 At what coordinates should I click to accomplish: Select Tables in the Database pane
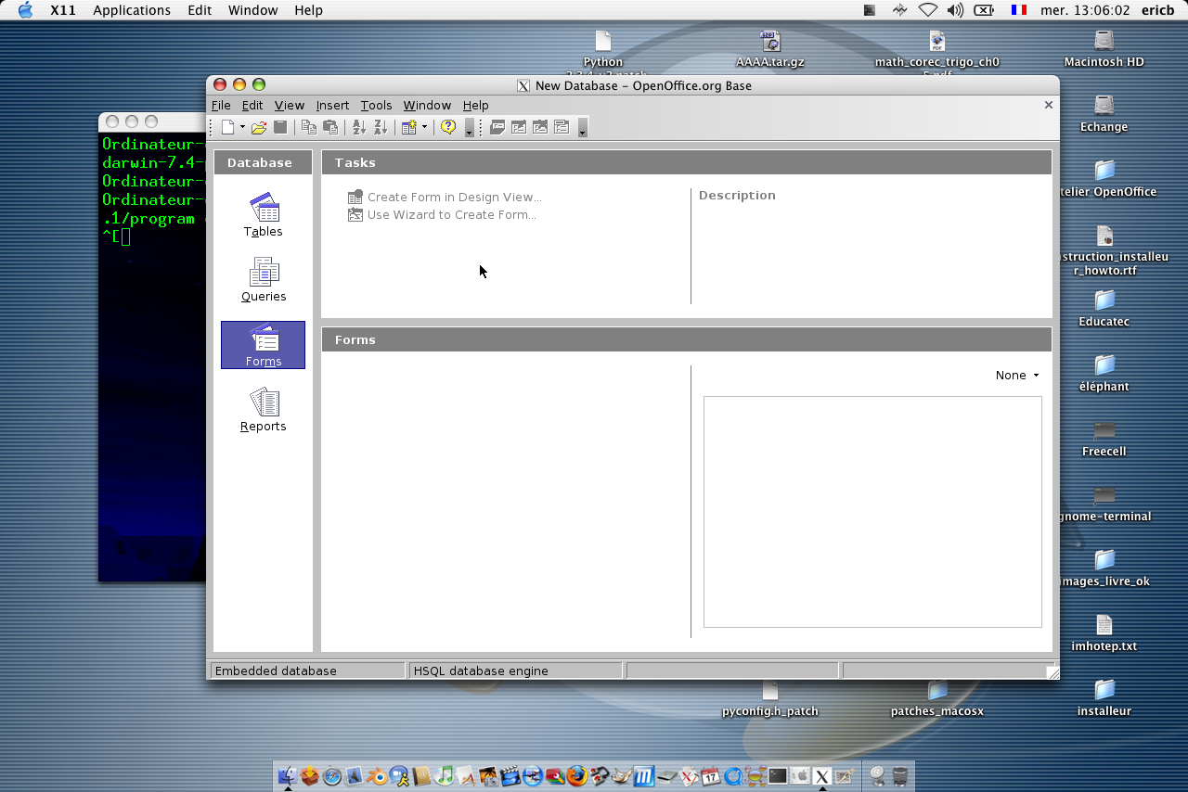[x=264, y=215]
